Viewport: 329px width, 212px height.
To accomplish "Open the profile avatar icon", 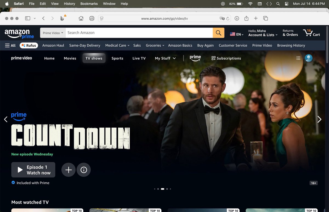I will pos(309,58).
